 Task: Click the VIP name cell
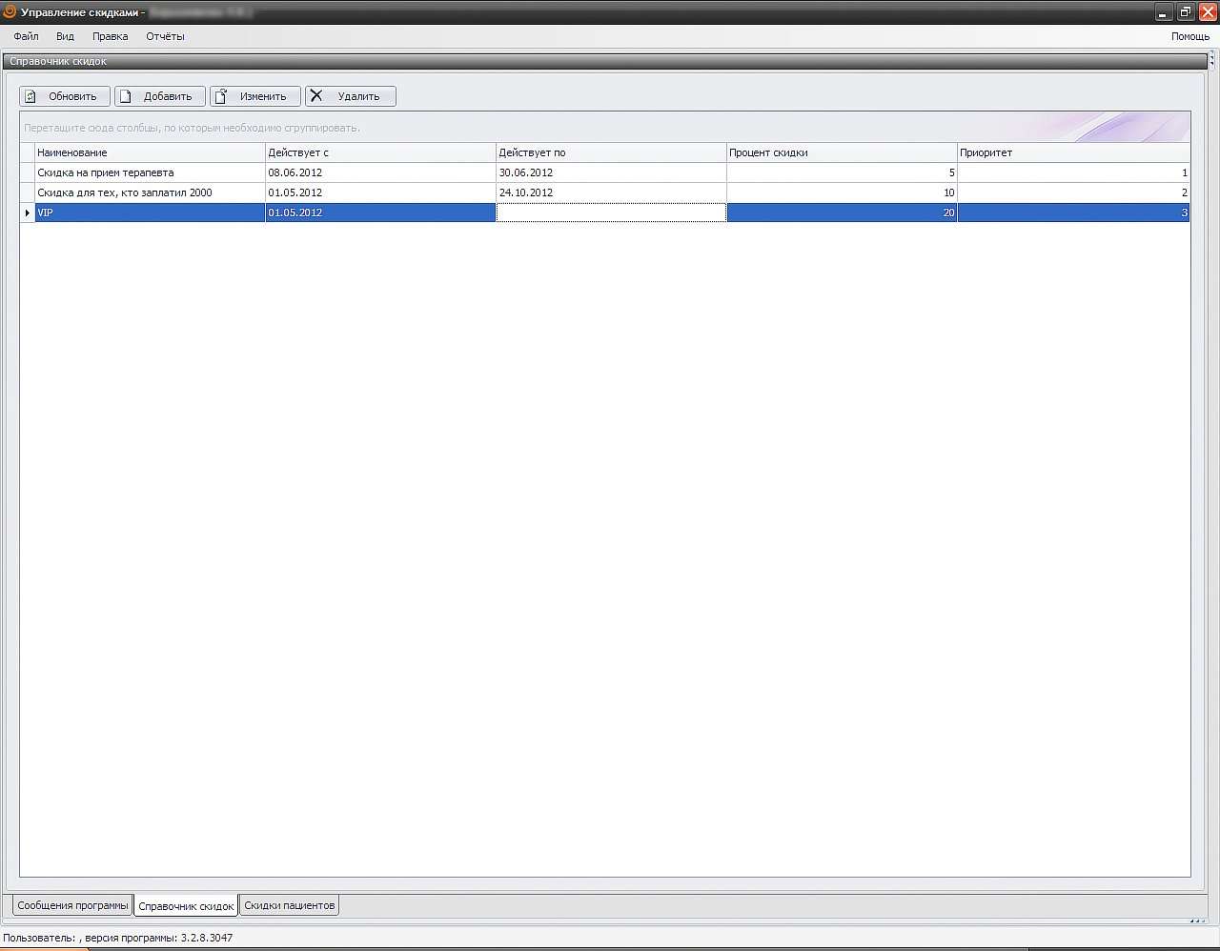pyautogui.click(x=150, y=212)
